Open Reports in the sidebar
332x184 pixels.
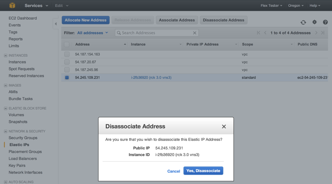point(15,39)
